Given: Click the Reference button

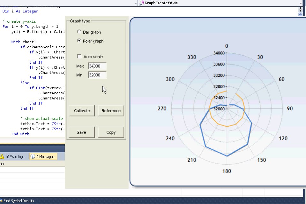Looking at the screenshot, I should pos(111,111).
